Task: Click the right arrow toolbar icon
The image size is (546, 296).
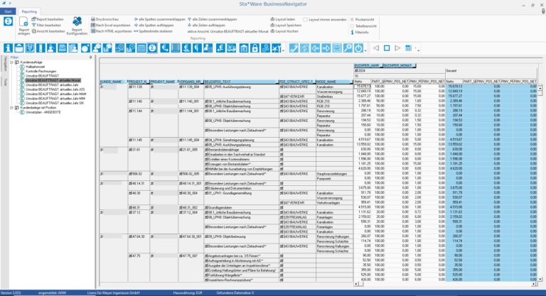Action: (x=326, y=48)
